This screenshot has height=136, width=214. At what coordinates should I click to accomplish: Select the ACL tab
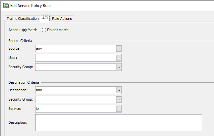(x=45, y=18)
